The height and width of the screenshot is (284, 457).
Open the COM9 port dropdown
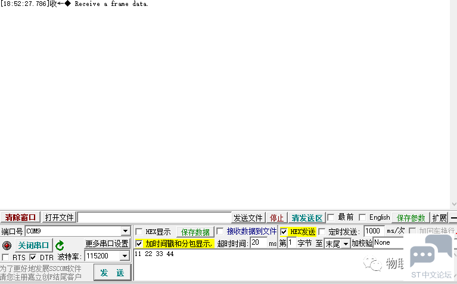click(x=125, y=231)
